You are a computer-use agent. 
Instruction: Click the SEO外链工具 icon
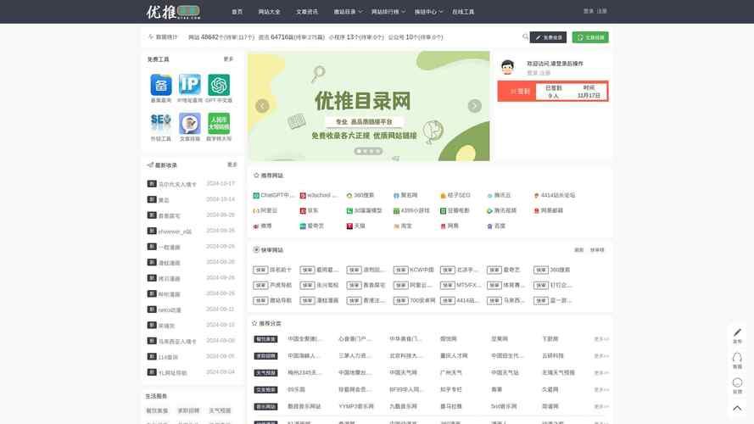pos(160,124)
